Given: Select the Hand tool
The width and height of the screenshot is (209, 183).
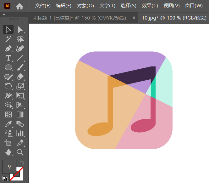Looking at the screenshot, I should click(x=8, y=152).
